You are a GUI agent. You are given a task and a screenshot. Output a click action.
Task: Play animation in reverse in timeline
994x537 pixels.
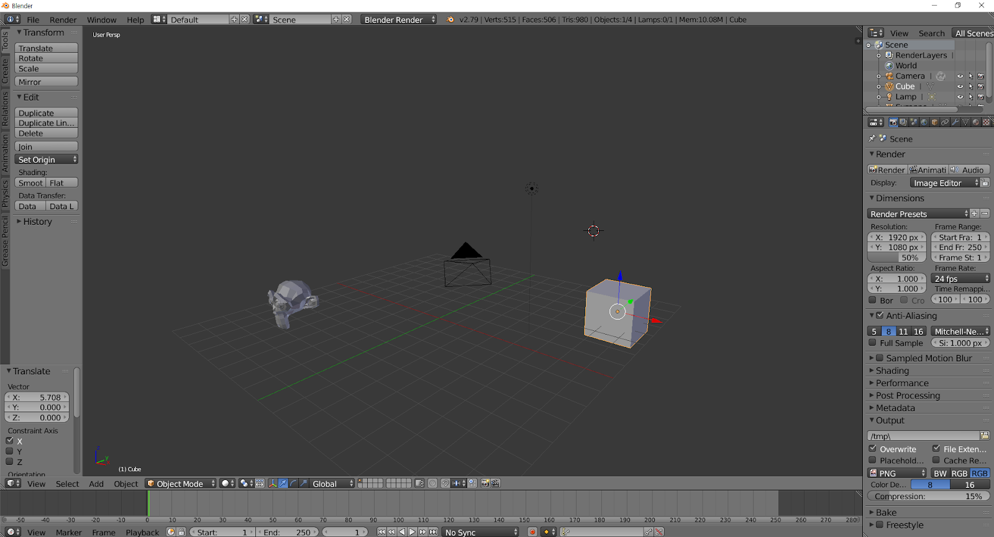(402, 532)
